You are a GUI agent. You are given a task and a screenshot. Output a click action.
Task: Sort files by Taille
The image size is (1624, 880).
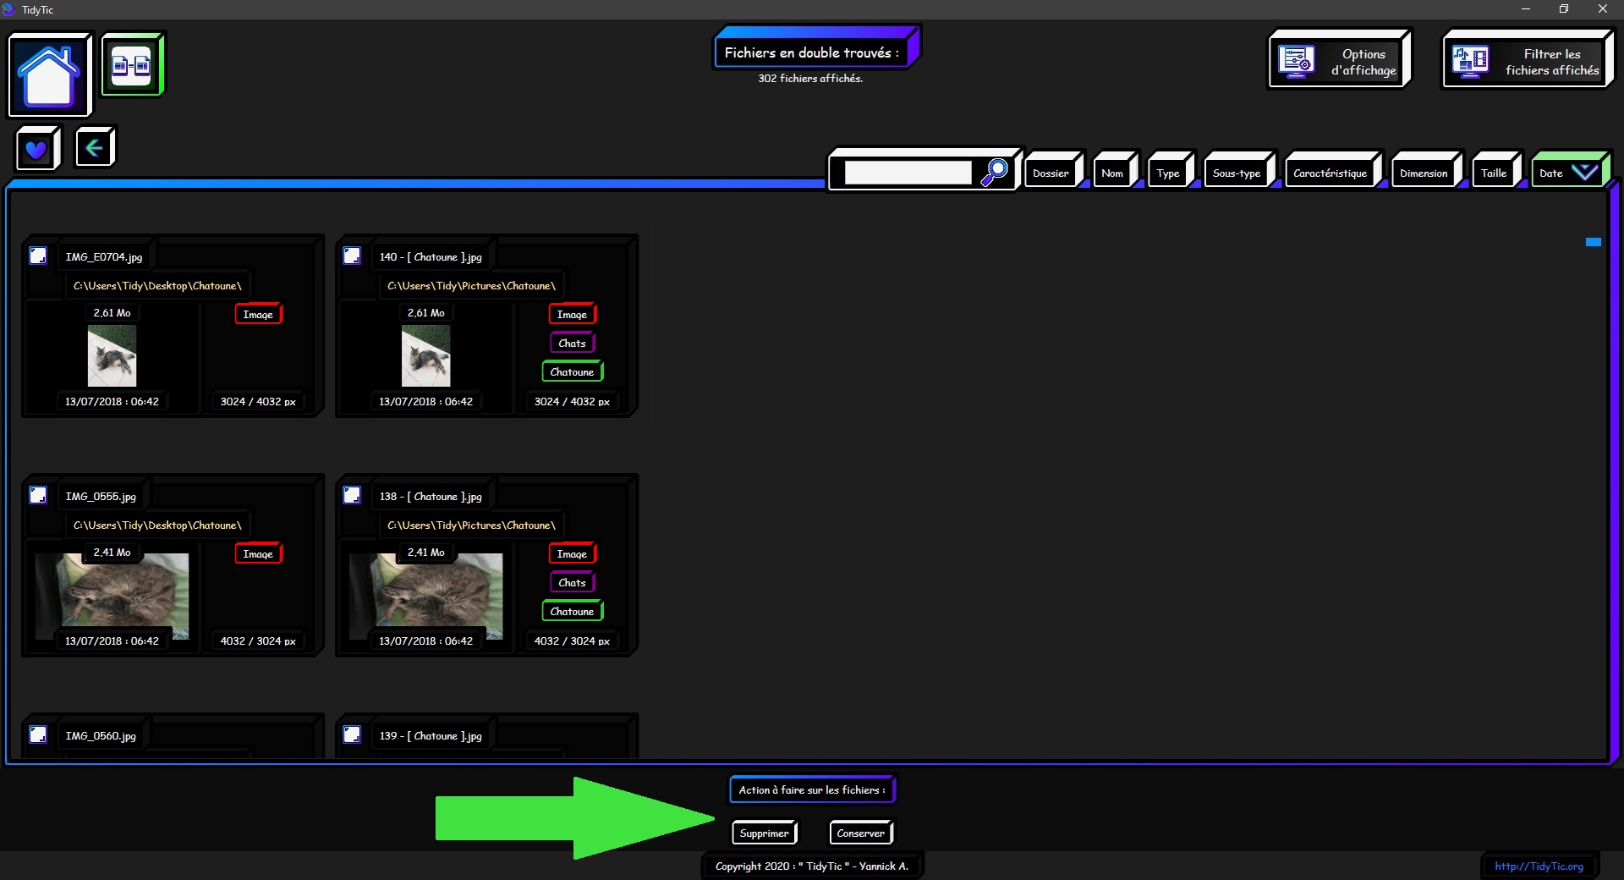pos(1493,173)
